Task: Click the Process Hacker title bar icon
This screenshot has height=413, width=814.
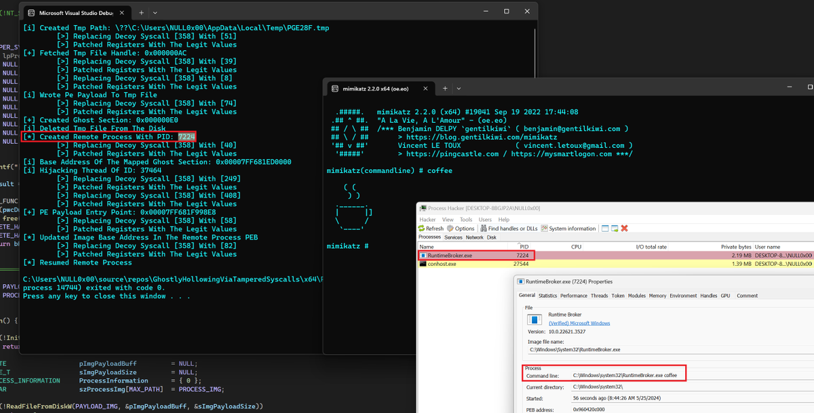Action: pyautogui.click(x=423, y=208)
